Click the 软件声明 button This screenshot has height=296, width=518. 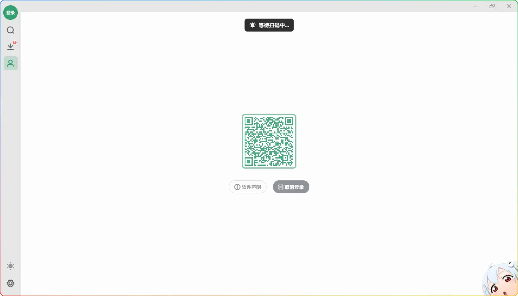click(247, 187)
